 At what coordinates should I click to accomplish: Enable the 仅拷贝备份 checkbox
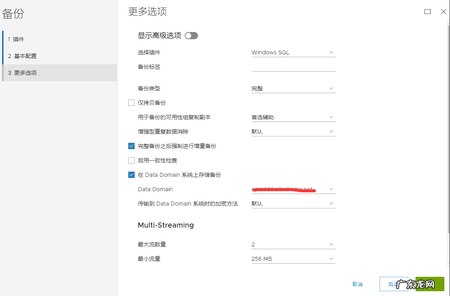pos(131,102)
